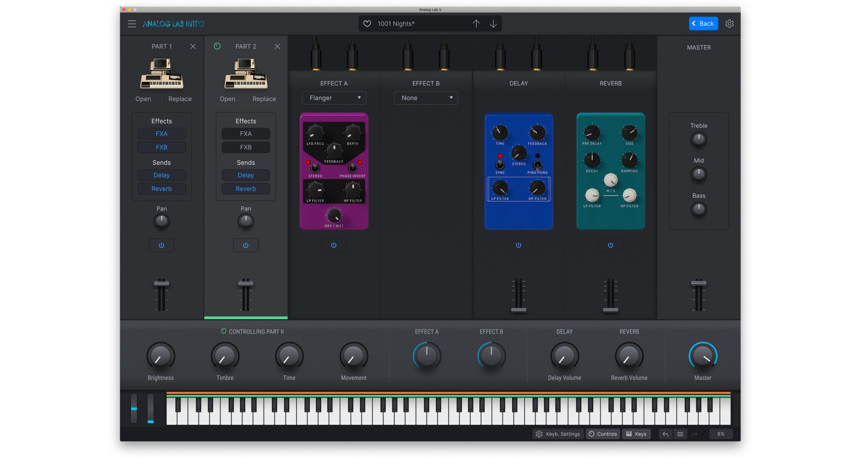Enable FXB for Part 1
Image resolution: width=861 pixels, height=458 pixels.
(x=161, y=147)
